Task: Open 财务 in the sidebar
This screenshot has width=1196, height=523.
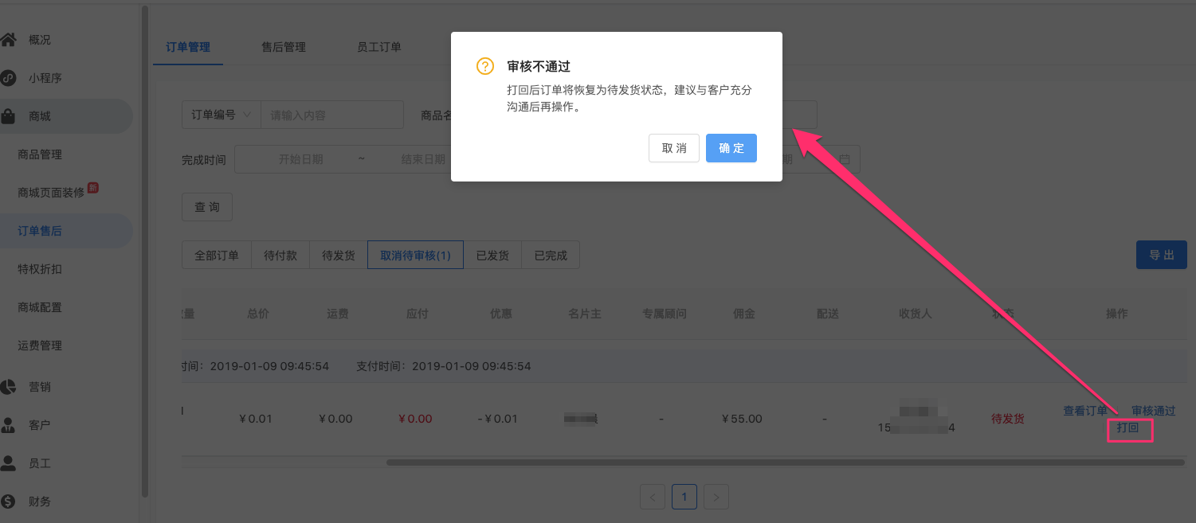Action: pyautogui.click(x=40, y=502)
